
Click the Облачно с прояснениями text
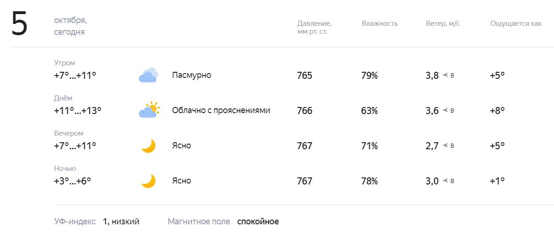(221, 110)
